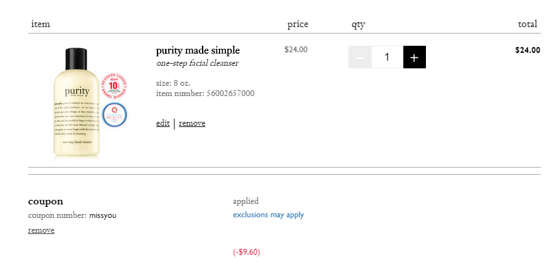
Task: Open the purity made simple product title
Action: [198, 50]
